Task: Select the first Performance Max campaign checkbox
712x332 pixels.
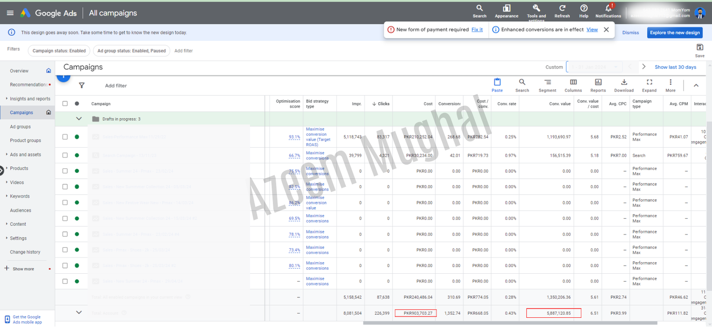Action: coord(65,137)
